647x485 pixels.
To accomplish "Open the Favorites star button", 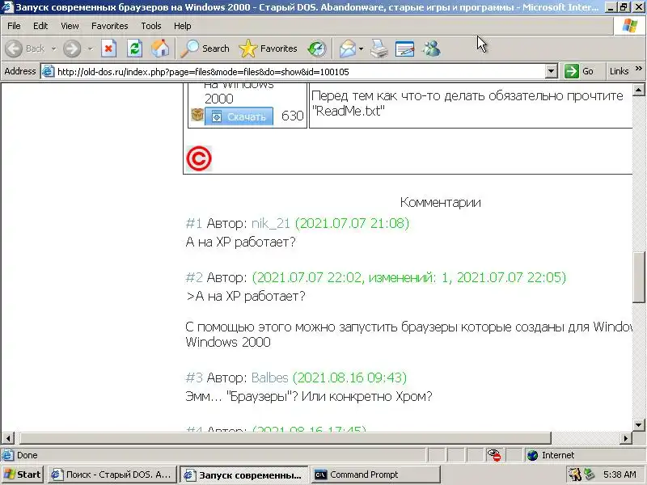I will click(269, 48).
